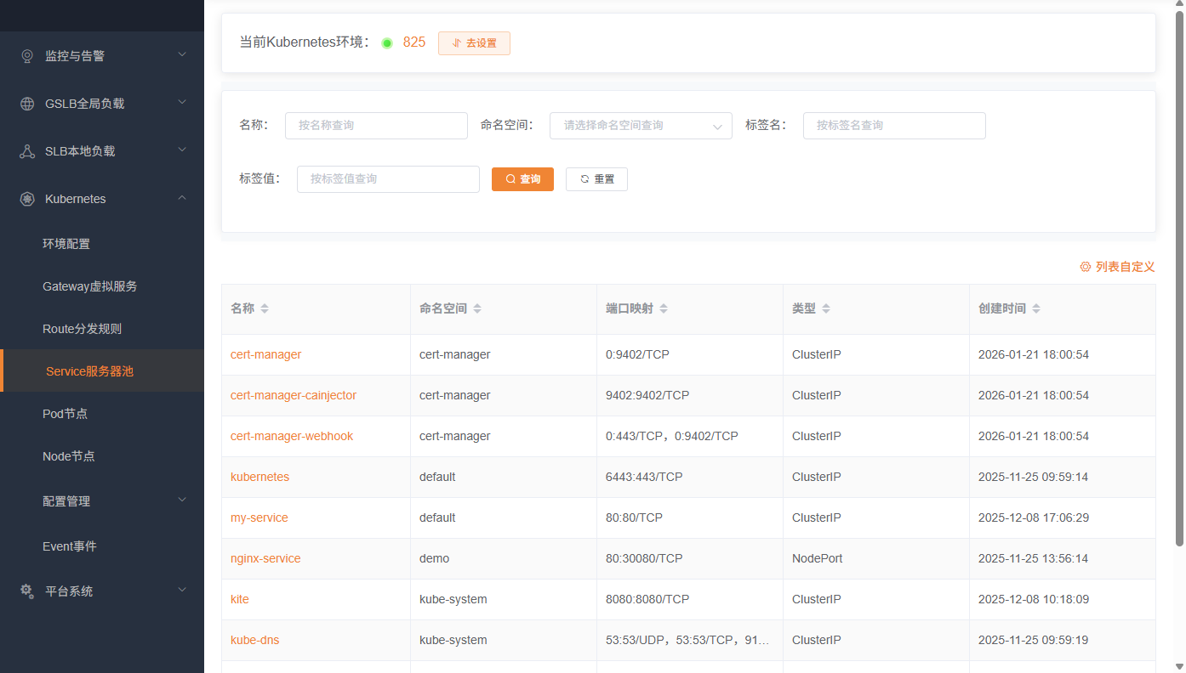1186x673 pixels.
Task: Click the column customization gear icon
Action: (1085, 267)
